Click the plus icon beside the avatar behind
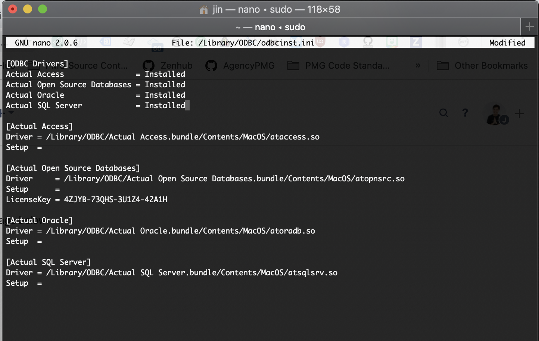Image resolution: width=539 pixels, height=341 pixels. click(x=520, y=113)
